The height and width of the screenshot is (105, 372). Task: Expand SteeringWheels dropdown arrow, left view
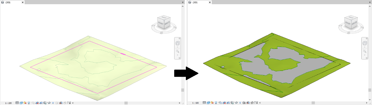[x=178, y=47]
